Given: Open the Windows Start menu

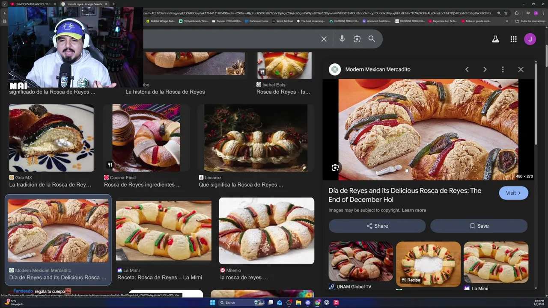Looking at the screenshot, I should point(213,302).
